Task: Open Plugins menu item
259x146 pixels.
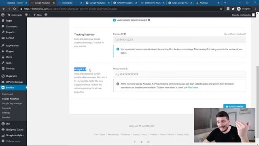Action: coord(10,52)
